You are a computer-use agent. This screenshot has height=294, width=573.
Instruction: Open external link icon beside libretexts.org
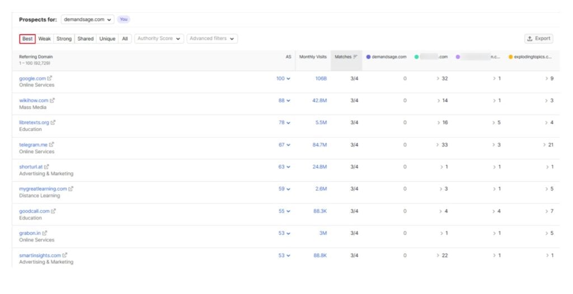click(x=53, y=122)
